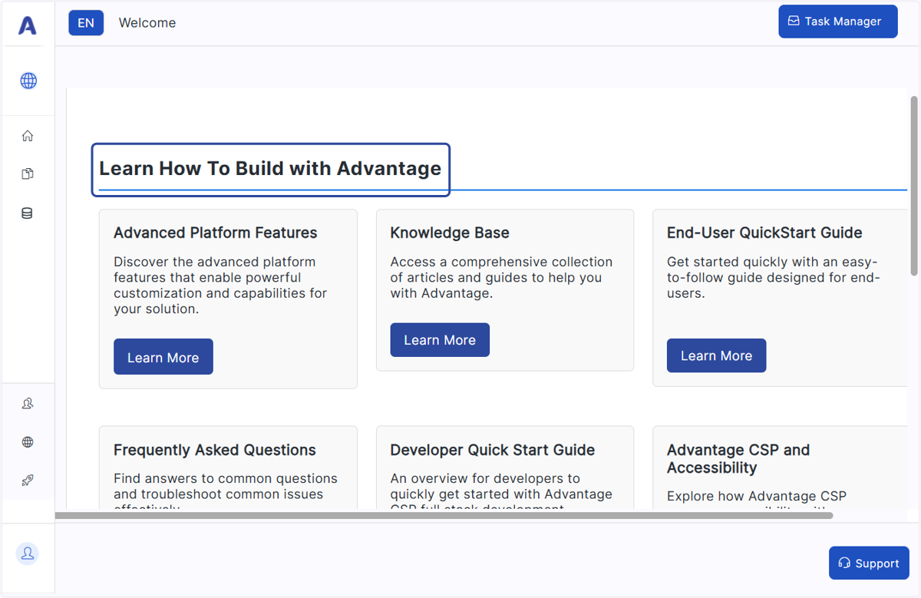Open the pages/documents icon in sidebar

point(28,174)
